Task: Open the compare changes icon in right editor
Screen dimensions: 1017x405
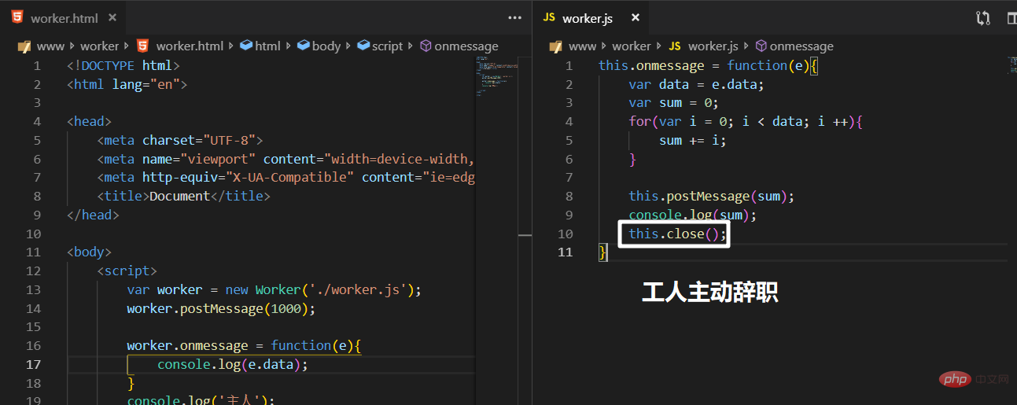Action: pos(982,17)
